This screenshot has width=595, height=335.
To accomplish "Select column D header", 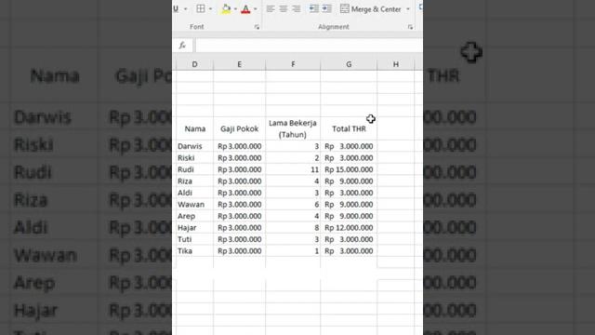I will (194, 64).
